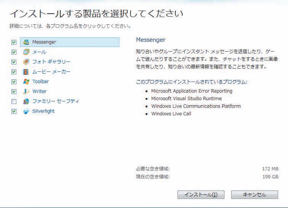This screenshot has width=288, height=208.
Task: Click the '172 MB' required space value
Action: click(270, 169)
